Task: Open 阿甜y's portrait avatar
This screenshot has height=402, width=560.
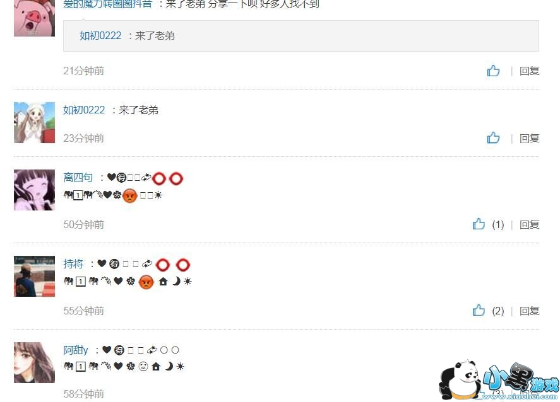Action: click(x=34, y=362)
